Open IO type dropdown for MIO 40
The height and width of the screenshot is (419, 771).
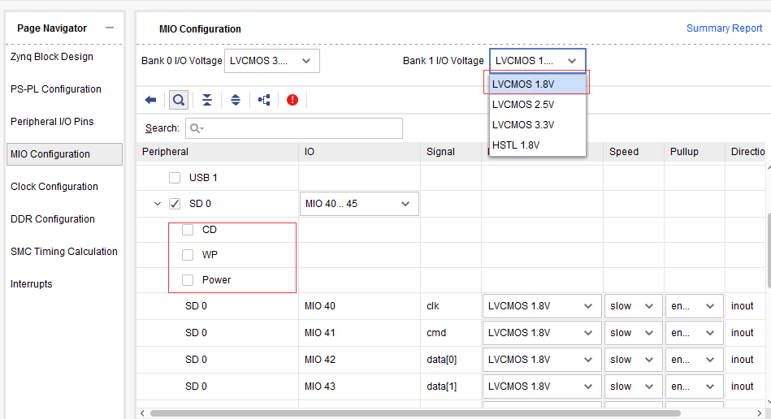(542, 306)
